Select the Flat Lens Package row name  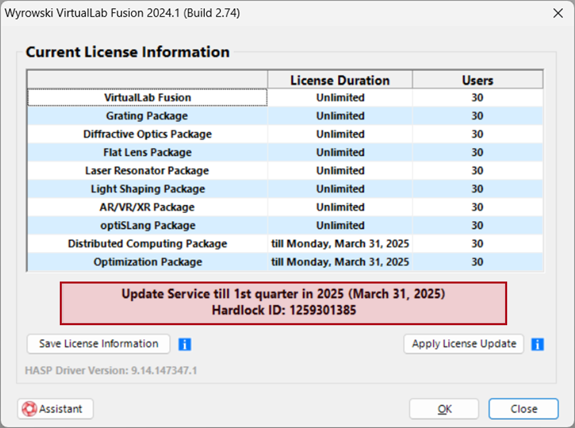pos(147,153)
